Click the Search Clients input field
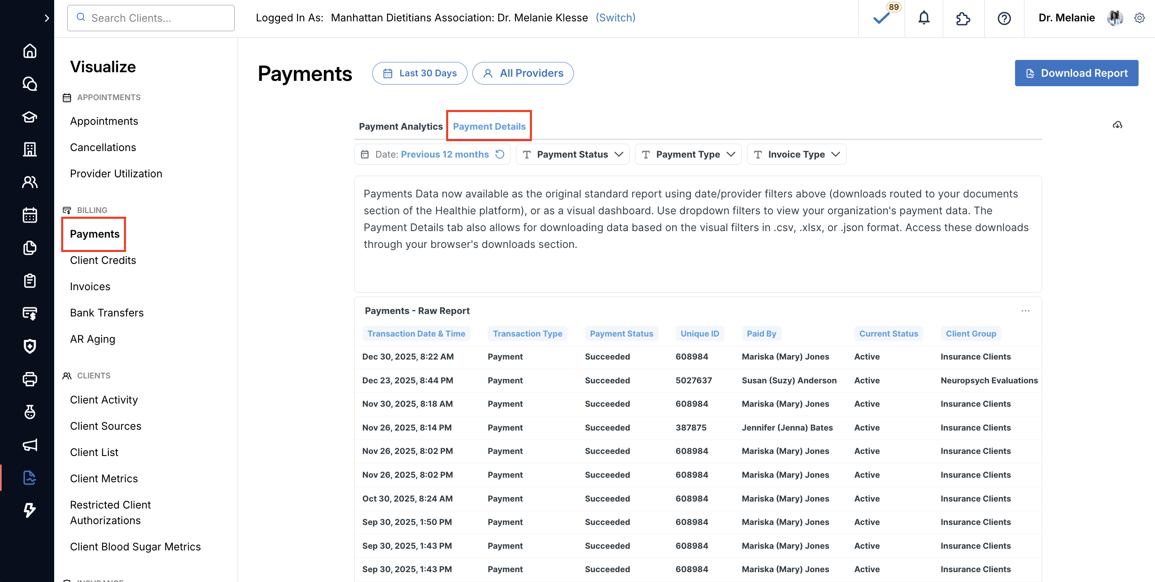 pyautogui.click(x=151, y=18)
